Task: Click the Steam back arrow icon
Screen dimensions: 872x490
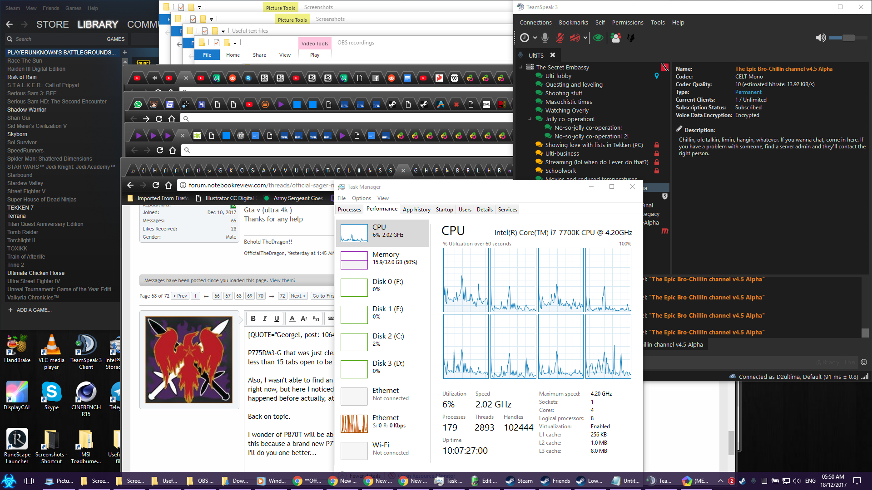Action: (x=10, y=24)
